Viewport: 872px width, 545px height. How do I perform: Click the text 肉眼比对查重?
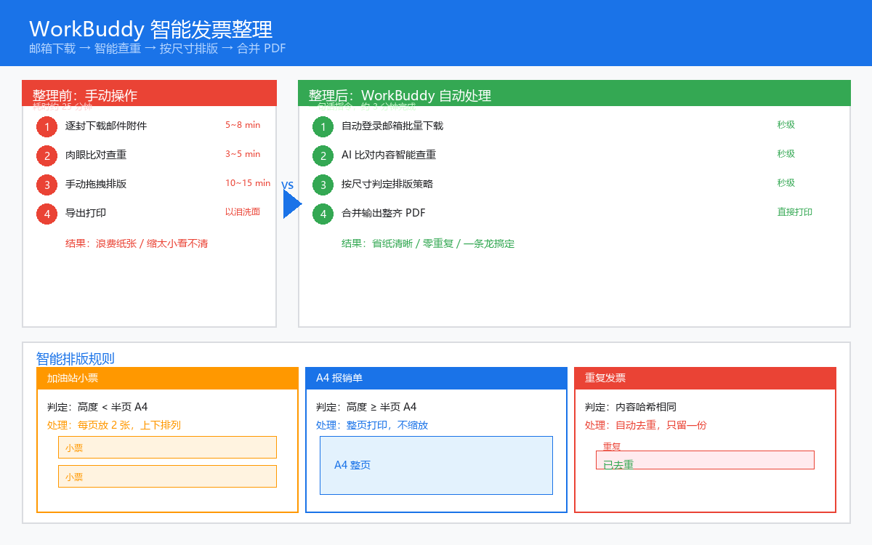pyautogui.click(x=96, y=155)
